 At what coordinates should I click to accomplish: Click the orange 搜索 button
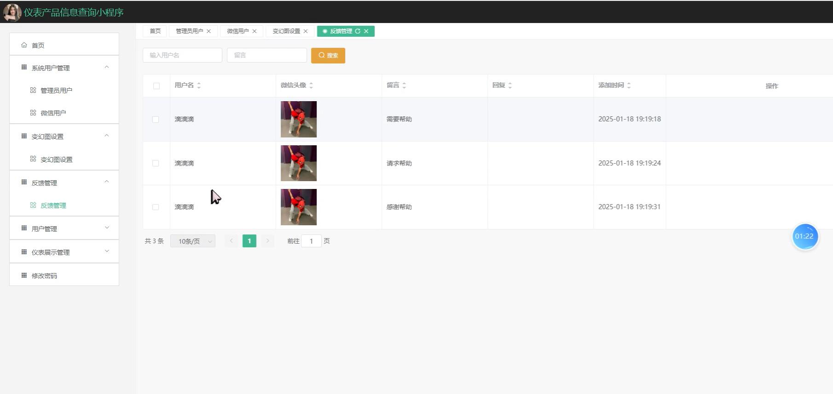tap(328, 56)
